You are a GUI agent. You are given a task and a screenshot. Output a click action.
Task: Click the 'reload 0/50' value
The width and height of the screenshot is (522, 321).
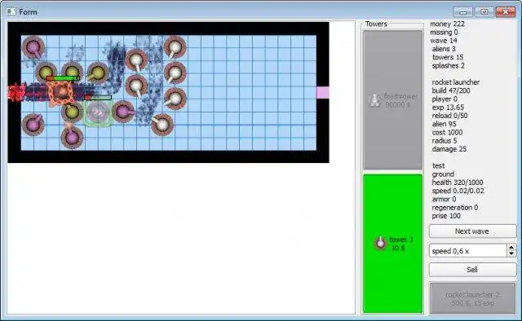click(x=449, y=116)
